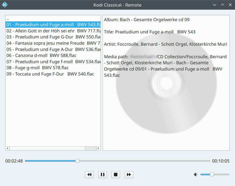Viewport: 235px width, 186px height.
Task: Select '08 - Fuge g-moll BWV 578.flac'
Action: click(53, 68)
